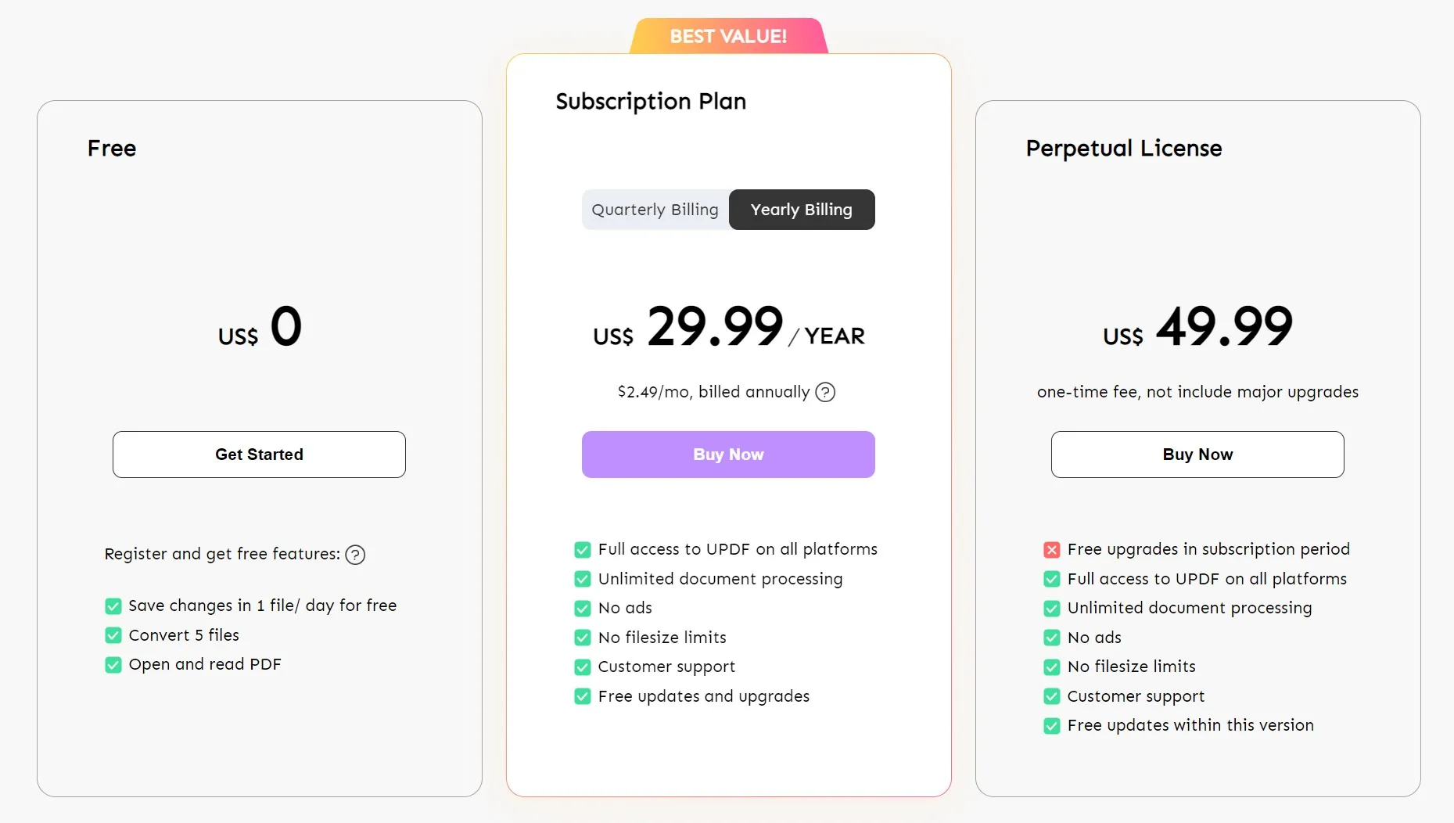The height and width of the screenshot is (823, 1454).
Task: Click purple Buy Now subscription button
Action: pos(728,455)
